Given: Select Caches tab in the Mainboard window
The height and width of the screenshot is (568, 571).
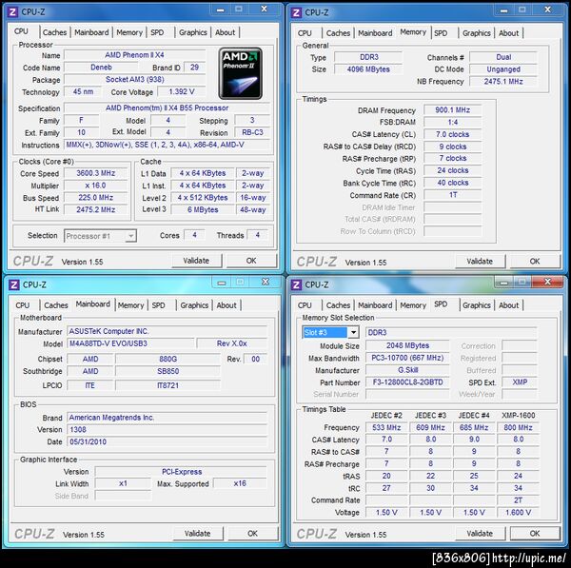Looking at the screenshot, I should tap(56, 305).
